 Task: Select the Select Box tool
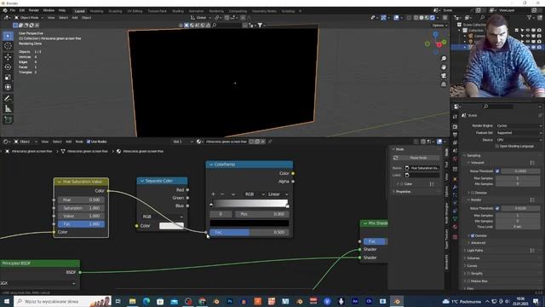pos(8,36)
